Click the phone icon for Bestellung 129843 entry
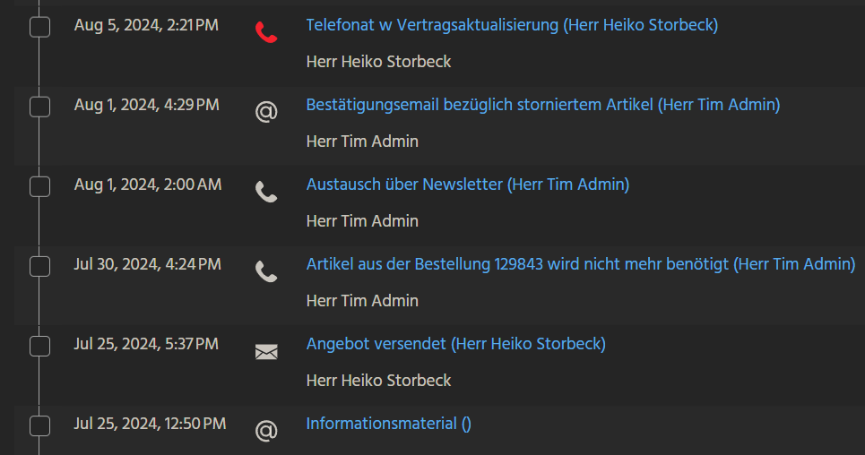865x455 pixels. (x=266, y=271)
